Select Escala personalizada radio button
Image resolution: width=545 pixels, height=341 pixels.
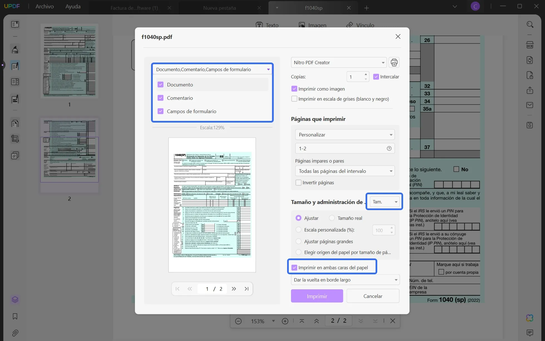[299, 230]
